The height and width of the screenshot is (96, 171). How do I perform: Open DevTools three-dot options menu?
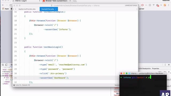pyautogui.click(x=165, y=65)
